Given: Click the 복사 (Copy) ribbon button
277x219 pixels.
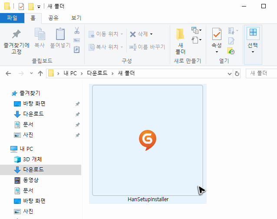Looking at the screenshot, I should (40, 38).
